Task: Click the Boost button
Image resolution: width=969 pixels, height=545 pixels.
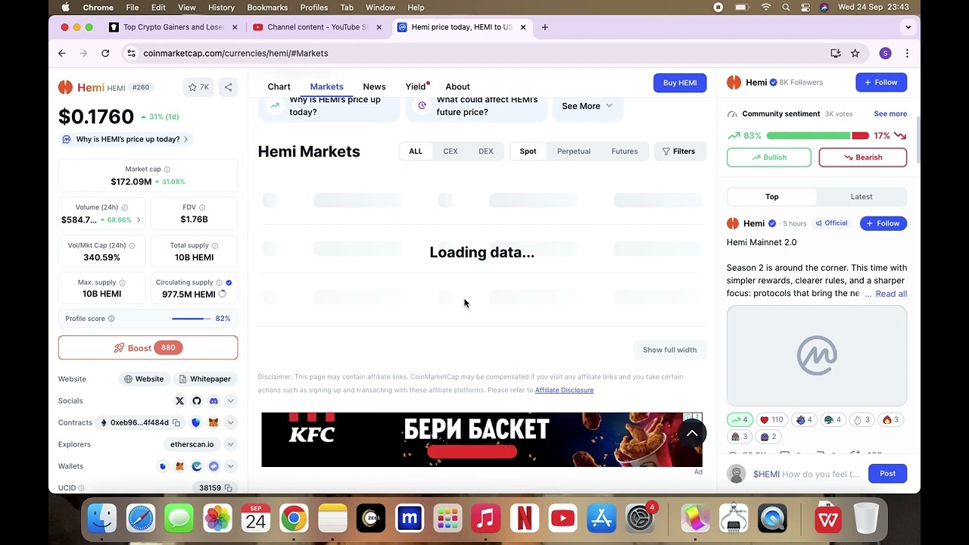Action: 148,348
